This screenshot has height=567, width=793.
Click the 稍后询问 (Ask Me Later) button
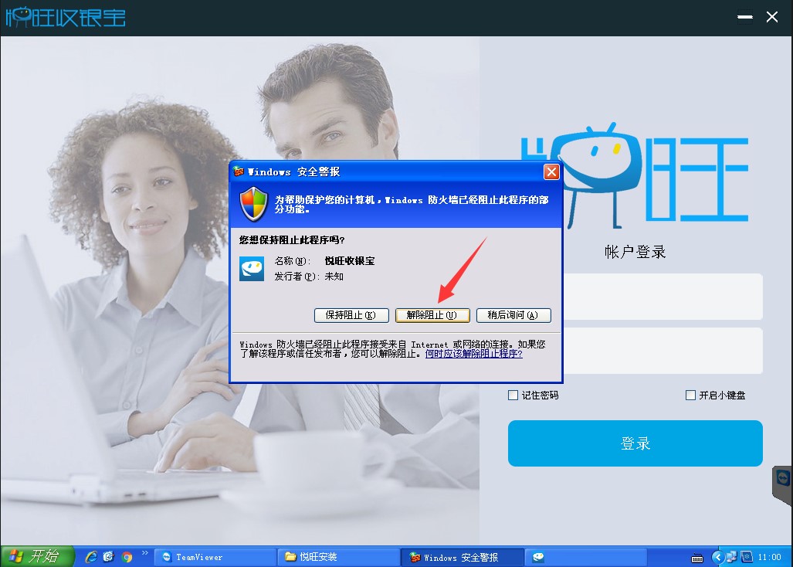(513, 315)
